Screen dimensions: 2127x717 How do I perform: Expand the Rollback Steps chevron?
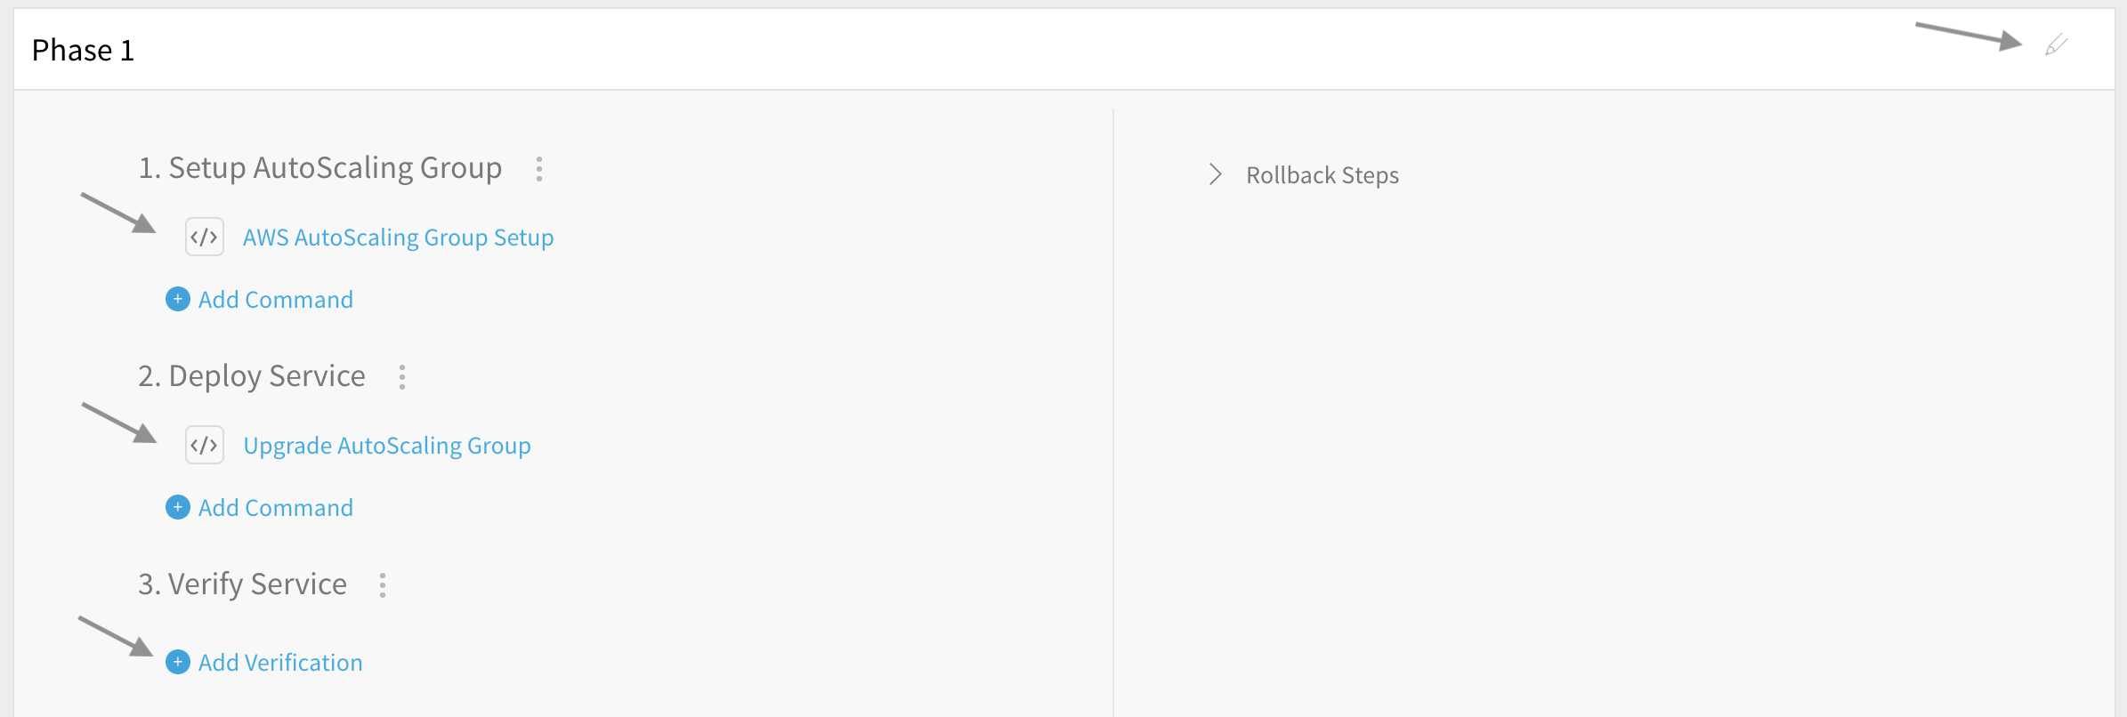click(x=1216, y=174)
